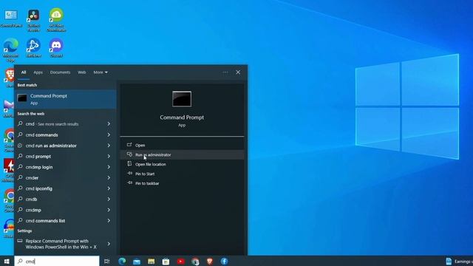Viewport: 473px width, 266px height.
Task: Open DaVinci Resolve desktop shortcut
Action: coord(33,20)
